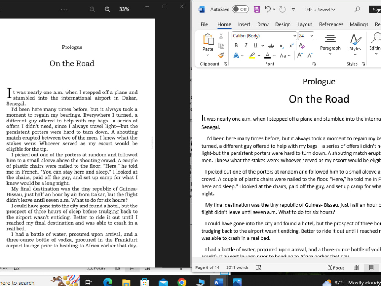Toggle Underline formatting

[x=255, y=45]
